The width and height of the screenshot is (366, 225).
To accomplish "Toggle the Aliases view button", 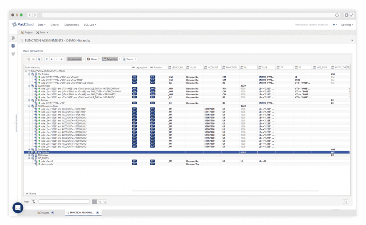I will (x=92, y=59).
